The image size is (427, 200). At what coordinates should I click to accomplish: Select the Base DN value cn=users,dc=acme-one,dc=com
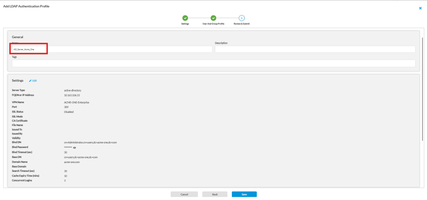point(81,157)
